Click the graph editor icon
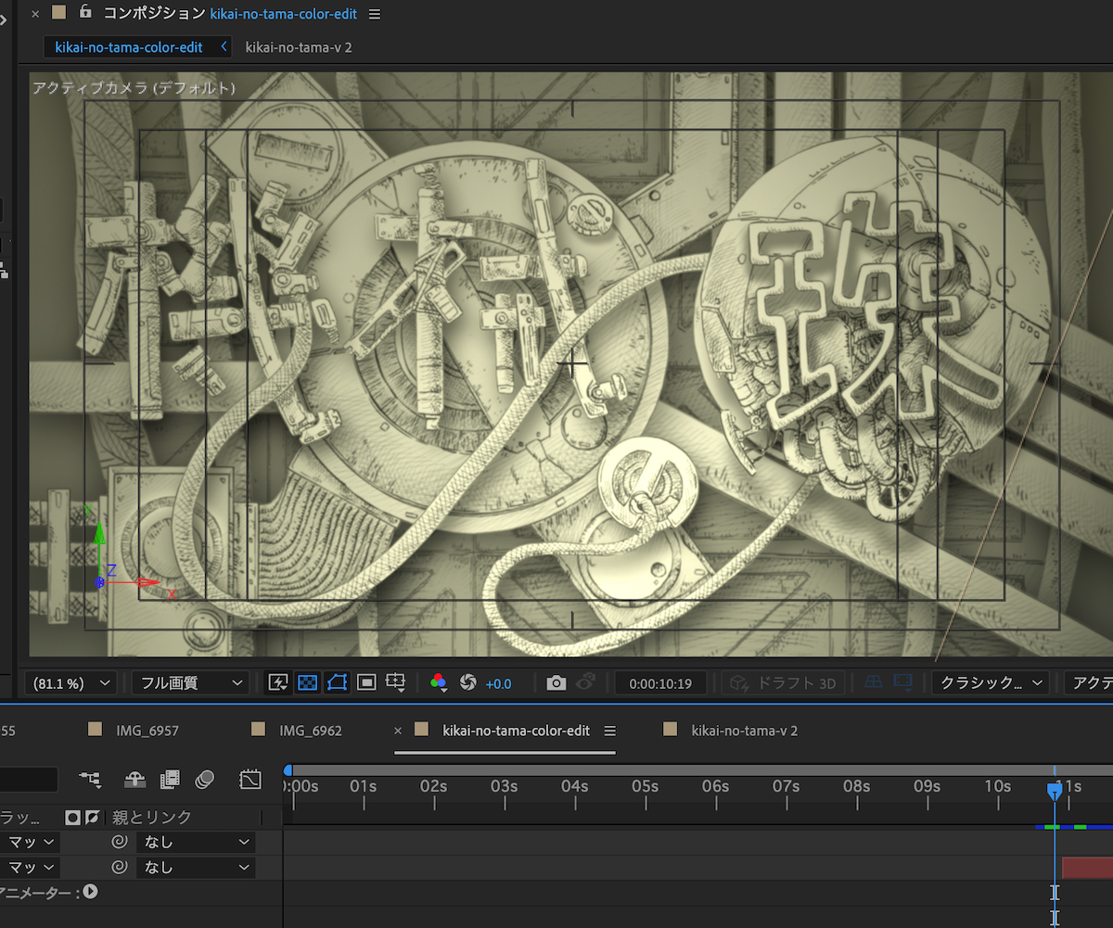This screenshot has height=928, width=1113. 249,780
